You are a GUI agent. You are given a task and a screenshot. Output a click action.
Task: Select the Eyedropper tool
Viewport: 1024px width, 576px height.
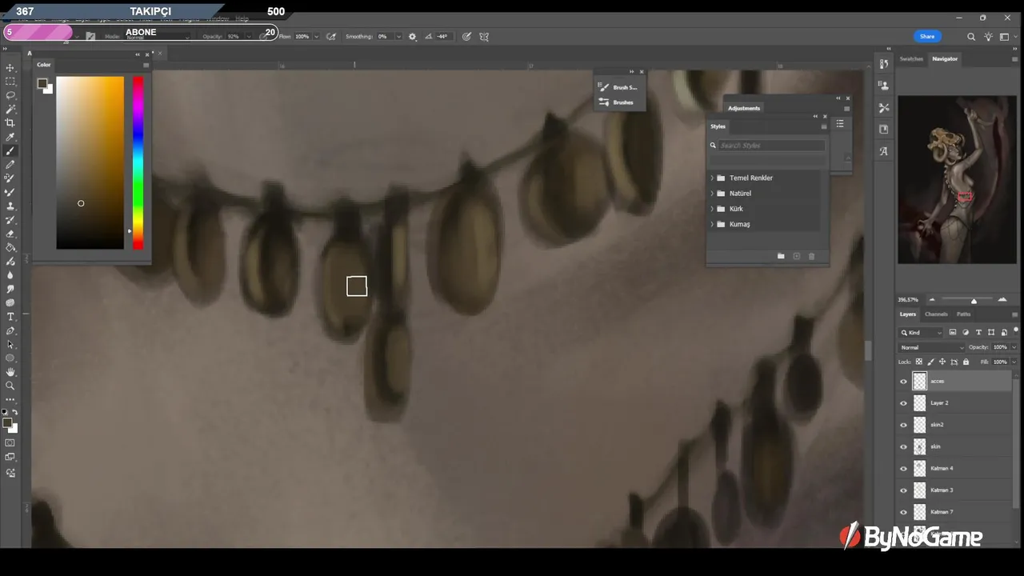coord(10,137)
